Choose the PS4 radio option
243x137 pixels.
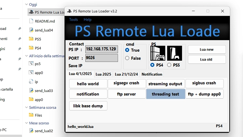(x=152, y=65)
